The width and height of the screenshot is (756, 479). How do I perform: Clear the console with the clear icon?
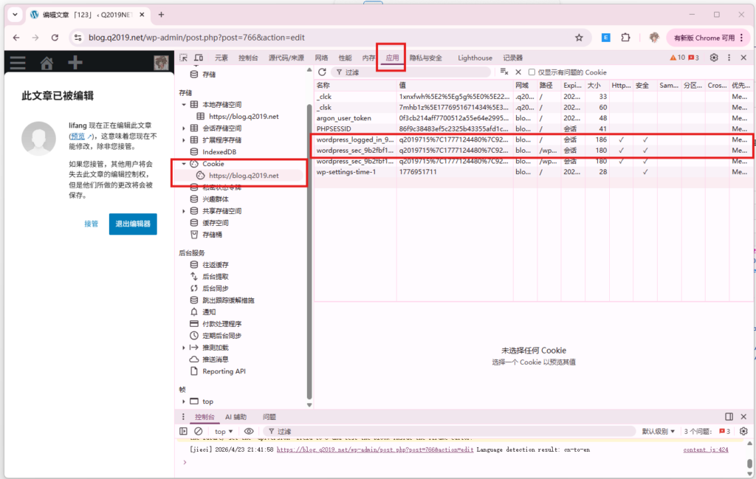[198, 431]
